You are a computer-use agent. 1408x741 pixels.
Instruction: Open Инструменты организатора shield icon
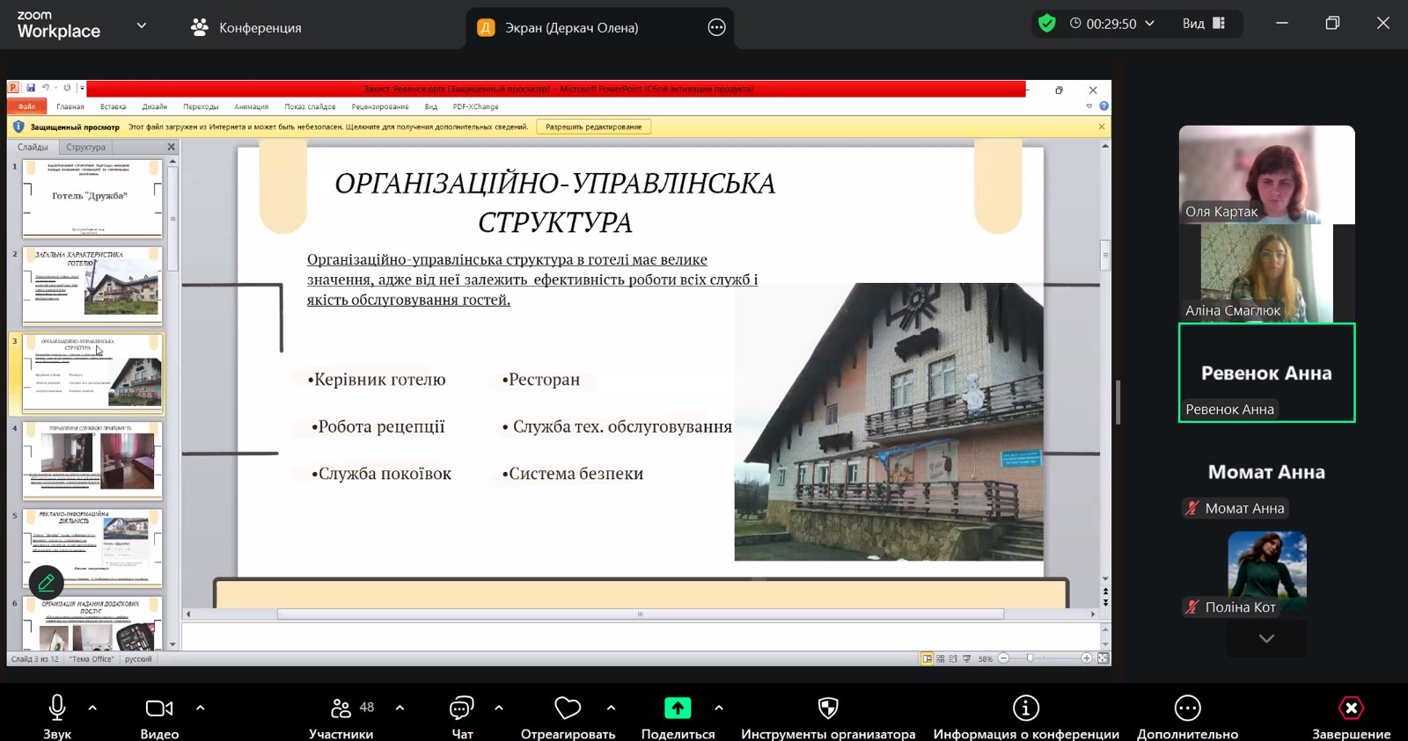(827, 708)
